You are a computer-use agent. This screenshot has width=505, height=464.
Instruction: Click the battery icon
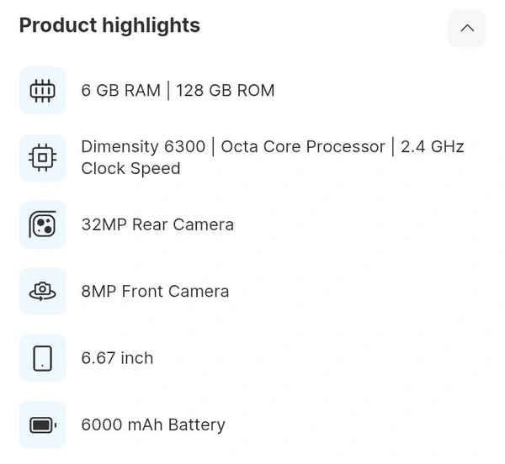pyautogui.click(x=43, y=424)
